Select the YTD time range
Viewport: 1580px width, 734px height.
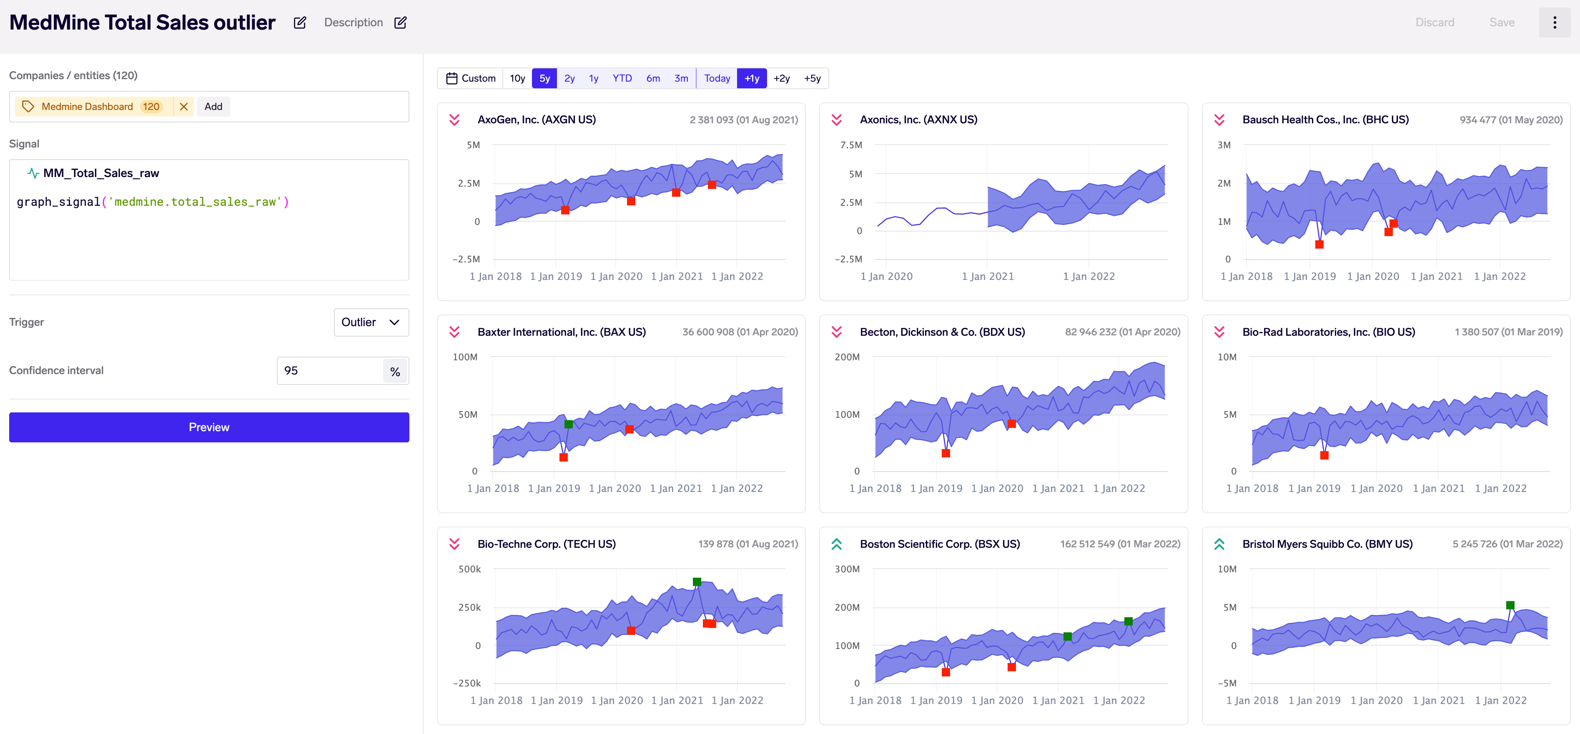click(622, 78)
